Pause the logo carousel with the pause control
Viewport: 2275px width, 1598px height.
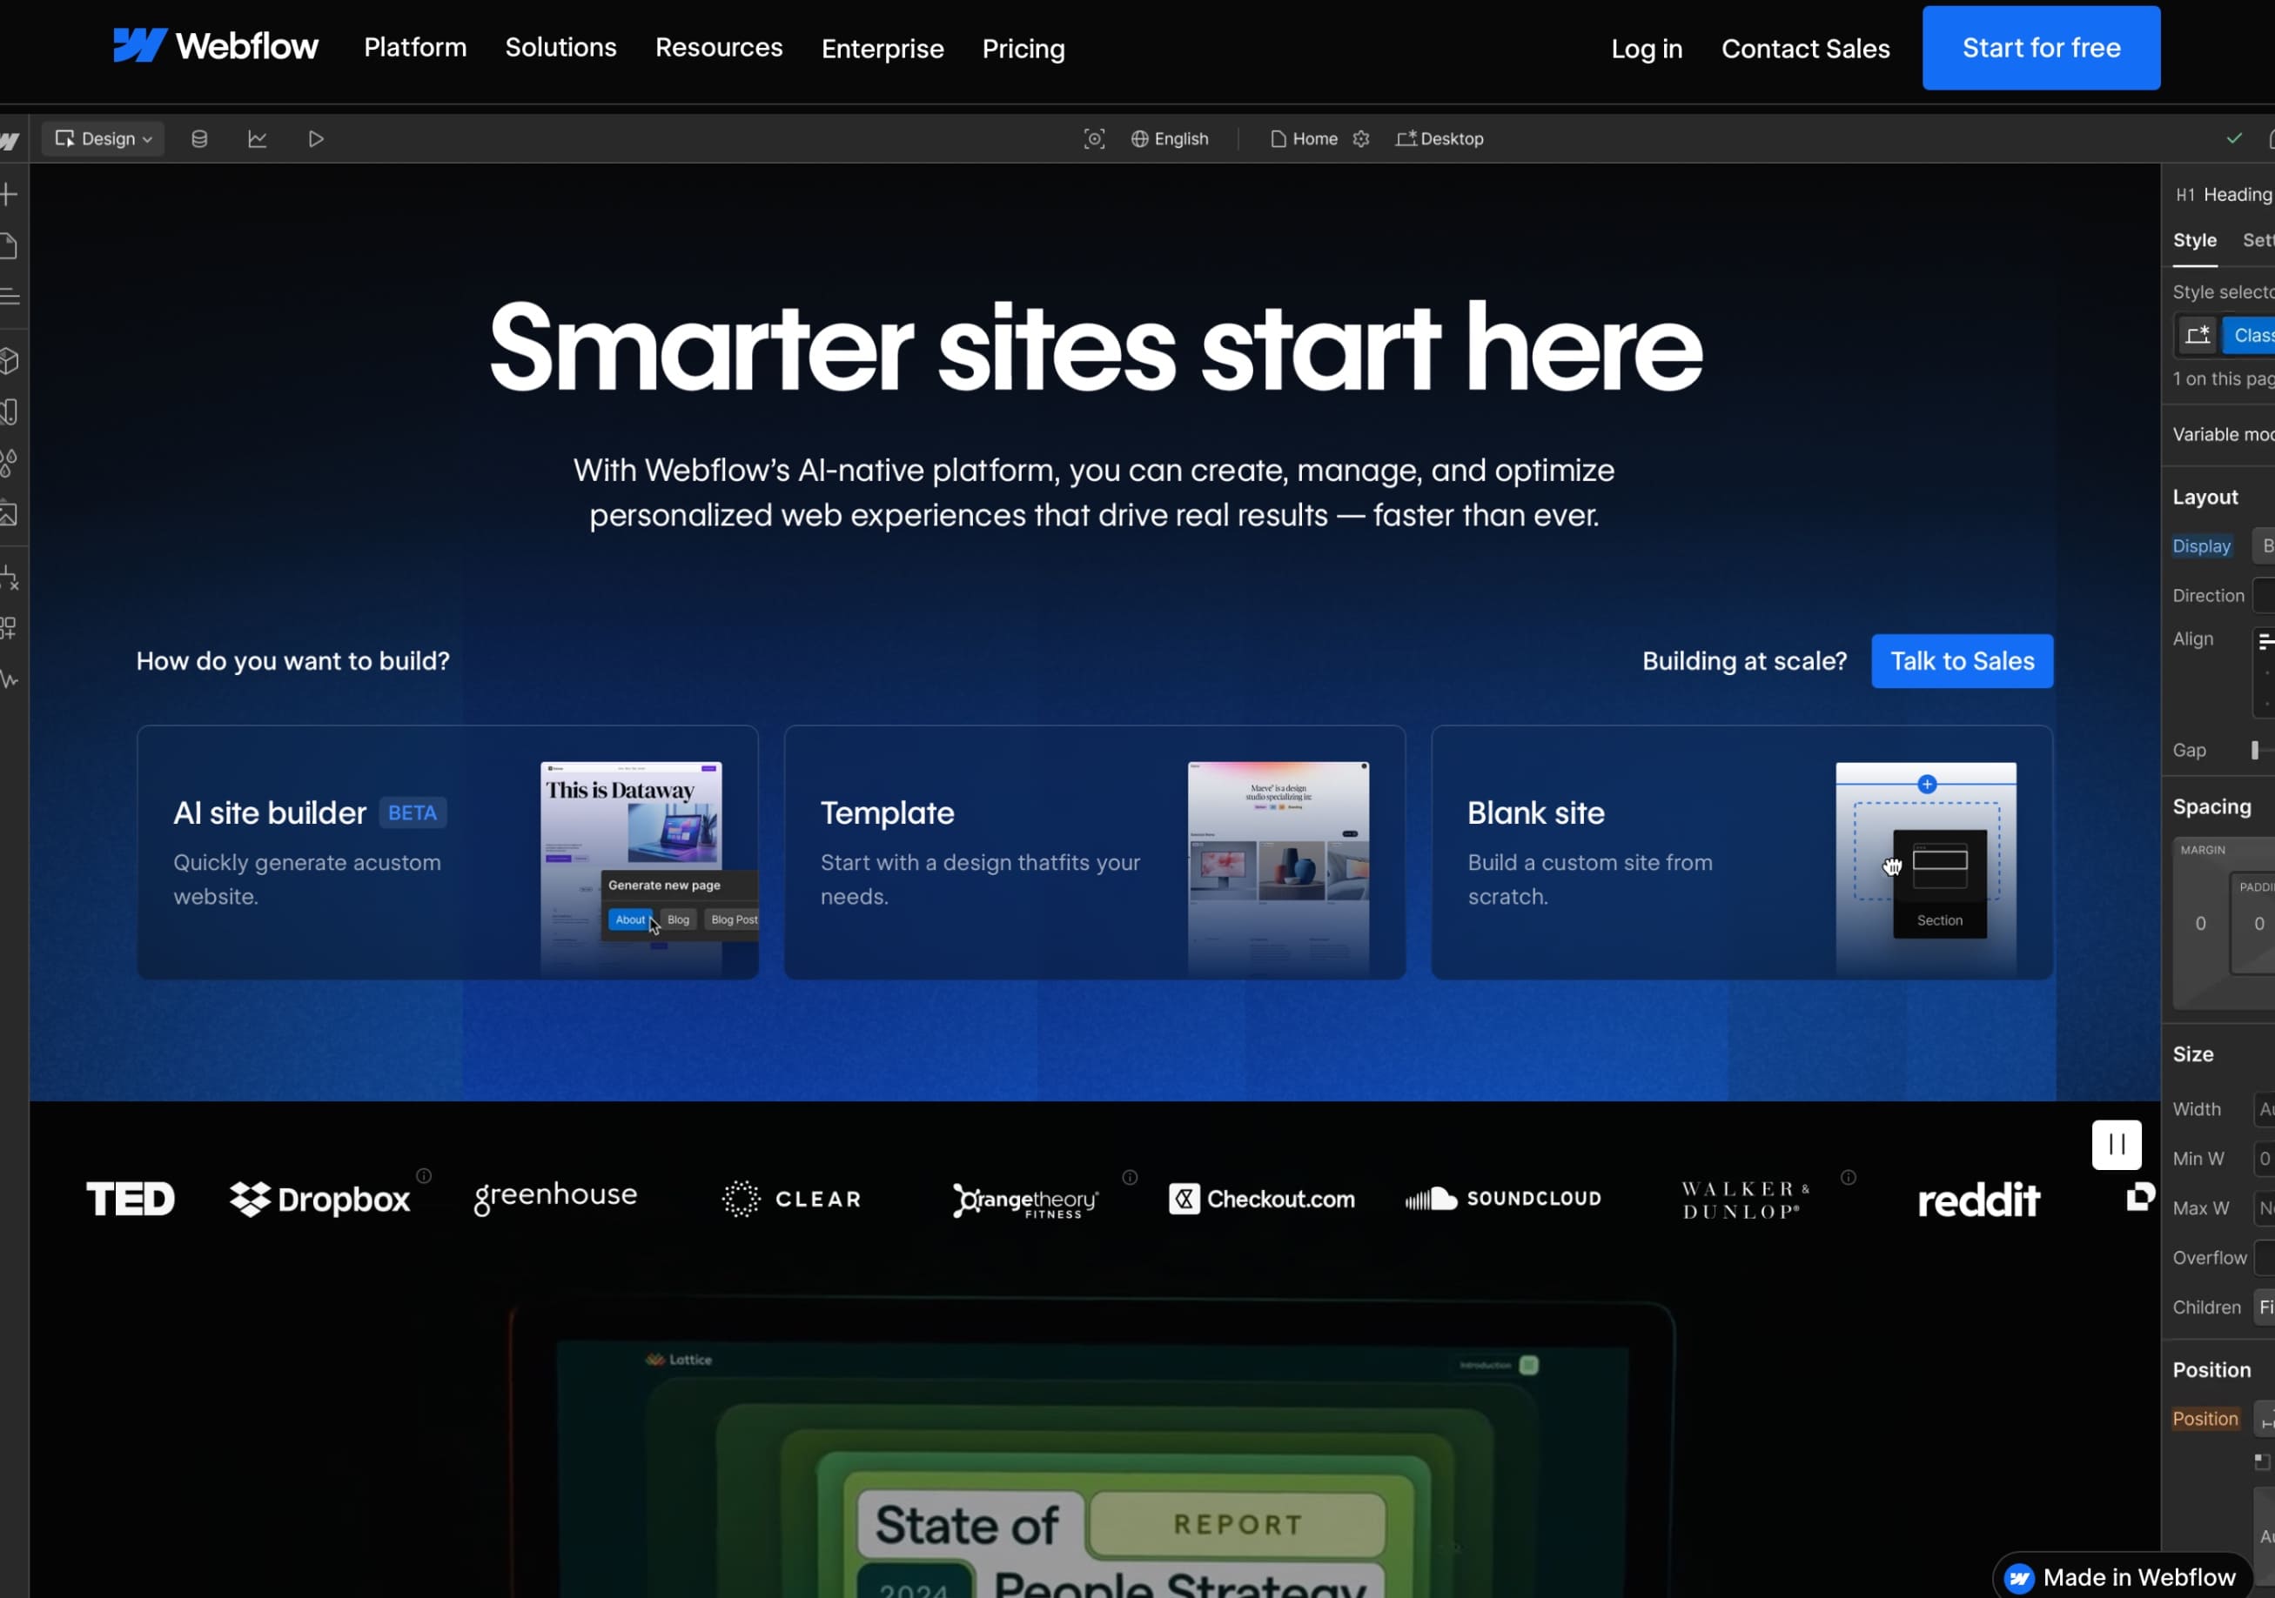[2117, 1145]
